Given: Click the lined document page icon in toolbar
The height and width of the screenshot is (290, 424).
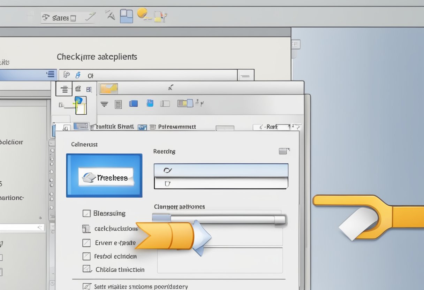Looking at the screenshot, I should click(118, 104).
